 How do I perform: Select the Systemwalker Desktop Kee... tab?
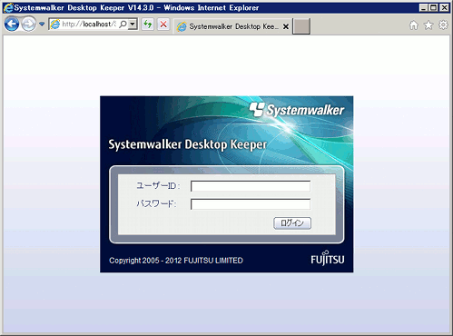(x=233, y=26)
